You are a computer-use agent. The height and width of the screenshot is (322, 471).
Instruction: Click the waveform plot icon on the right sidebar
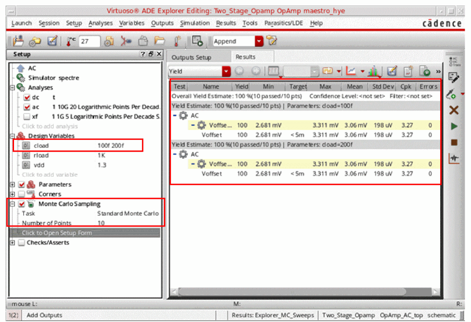454,159
